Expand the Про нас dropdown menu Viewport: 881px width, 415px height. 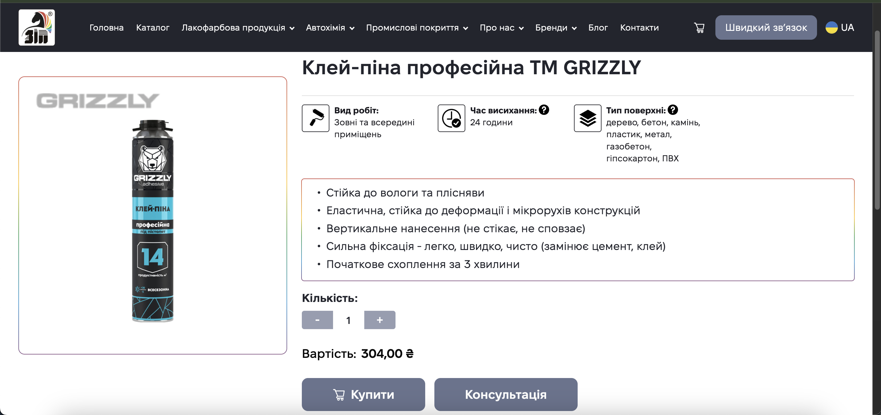click(502, 28)
